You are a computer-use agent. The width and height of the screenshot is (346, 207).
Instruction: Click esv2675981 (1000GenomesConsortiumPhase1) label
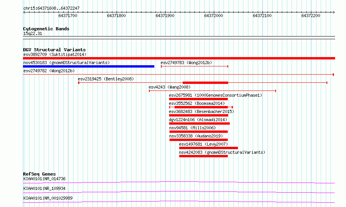(216, 95)
